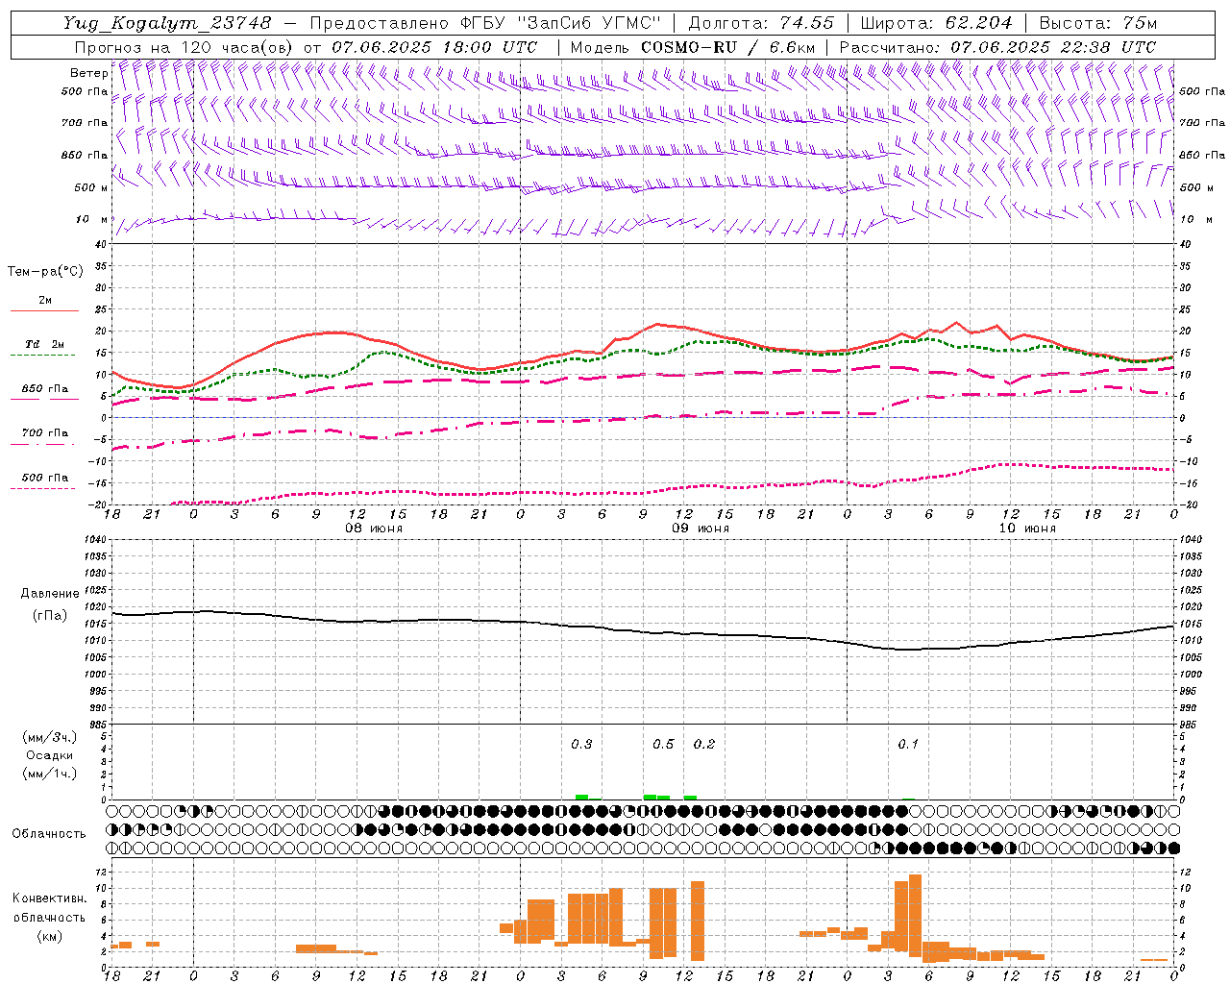Click the Осадки precipitation panel label
This screenshot has height=984, width=1230.
50,755
